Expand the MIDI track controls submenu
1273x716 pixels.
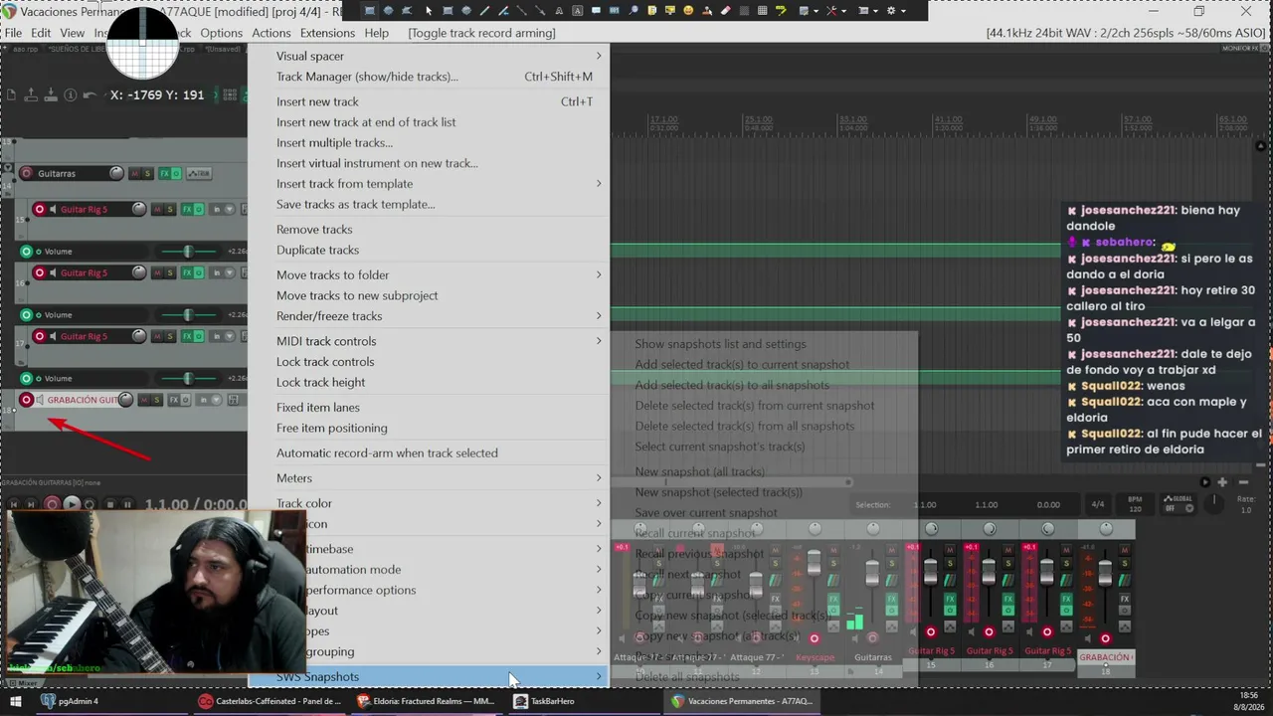[x=599, y=341]
